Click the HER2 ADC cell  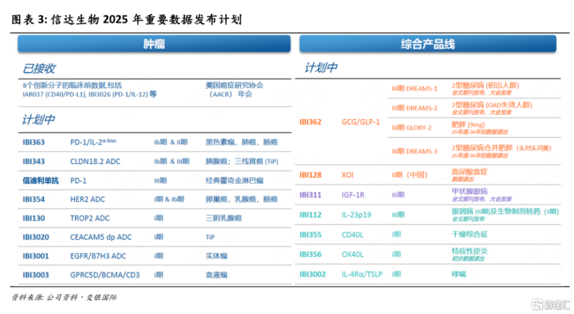click(x=87, y=199)
